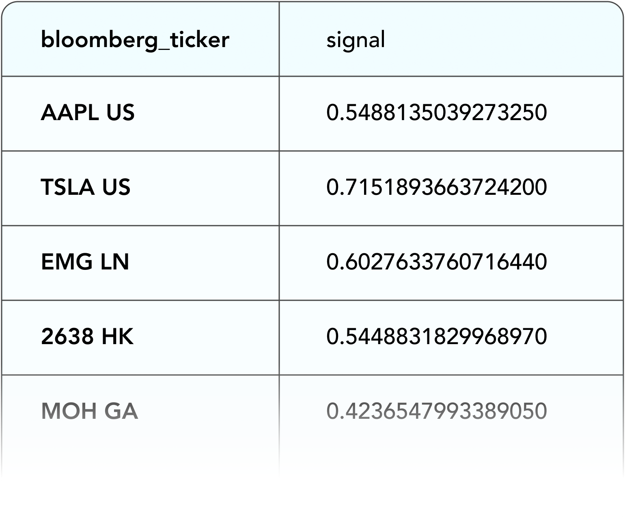The image size is (625, 517).
Task: Click the GA suffix in faded row
Action: 121,411
